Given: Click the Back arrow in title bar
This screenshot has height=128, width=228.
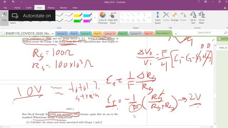Looking at the screenshot, I should point(5,2).
